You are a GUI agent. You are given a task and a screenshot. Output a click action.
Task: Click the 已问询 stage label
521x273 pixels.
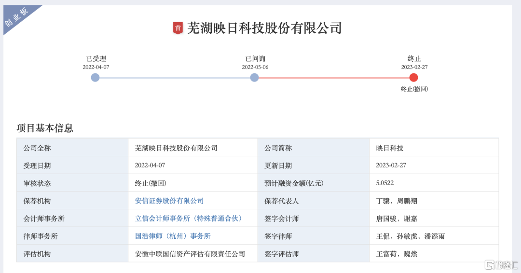tap(255, 59)
